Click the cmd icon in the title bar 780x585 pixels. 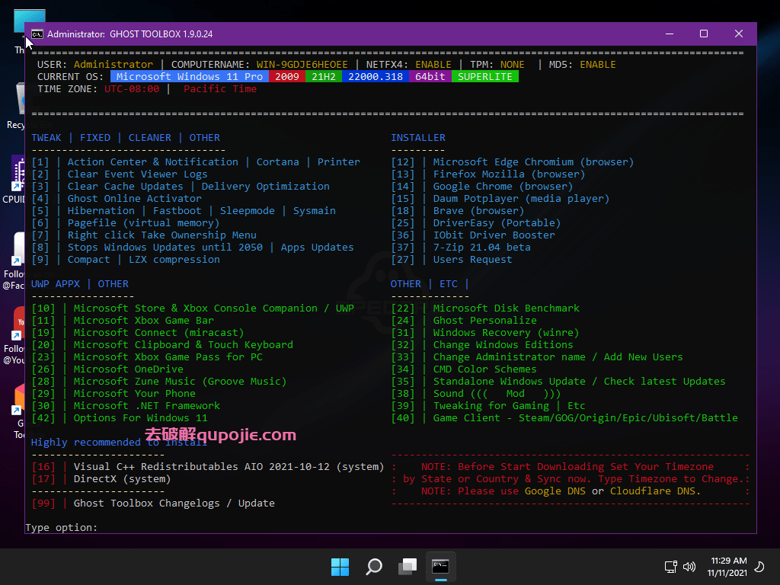click(37, 34)
